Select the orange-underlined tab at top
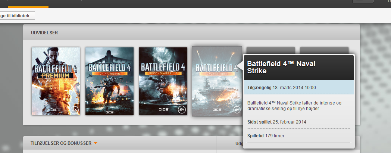This screenshot has width=391, height=153. click(28, 4)
